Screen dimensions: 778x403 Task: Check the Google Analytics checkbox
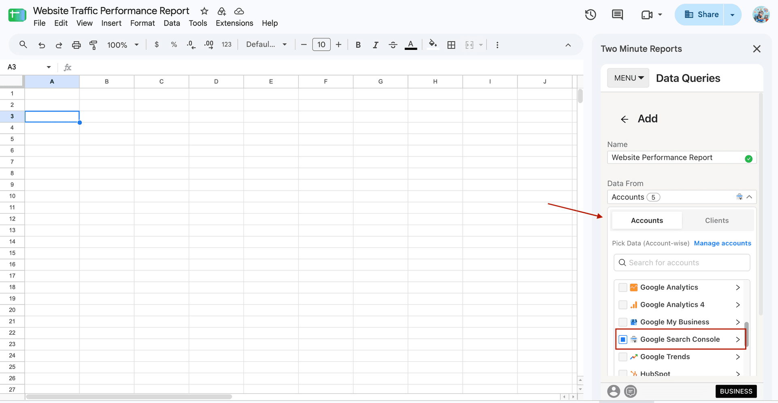click(x=623, y=287)
